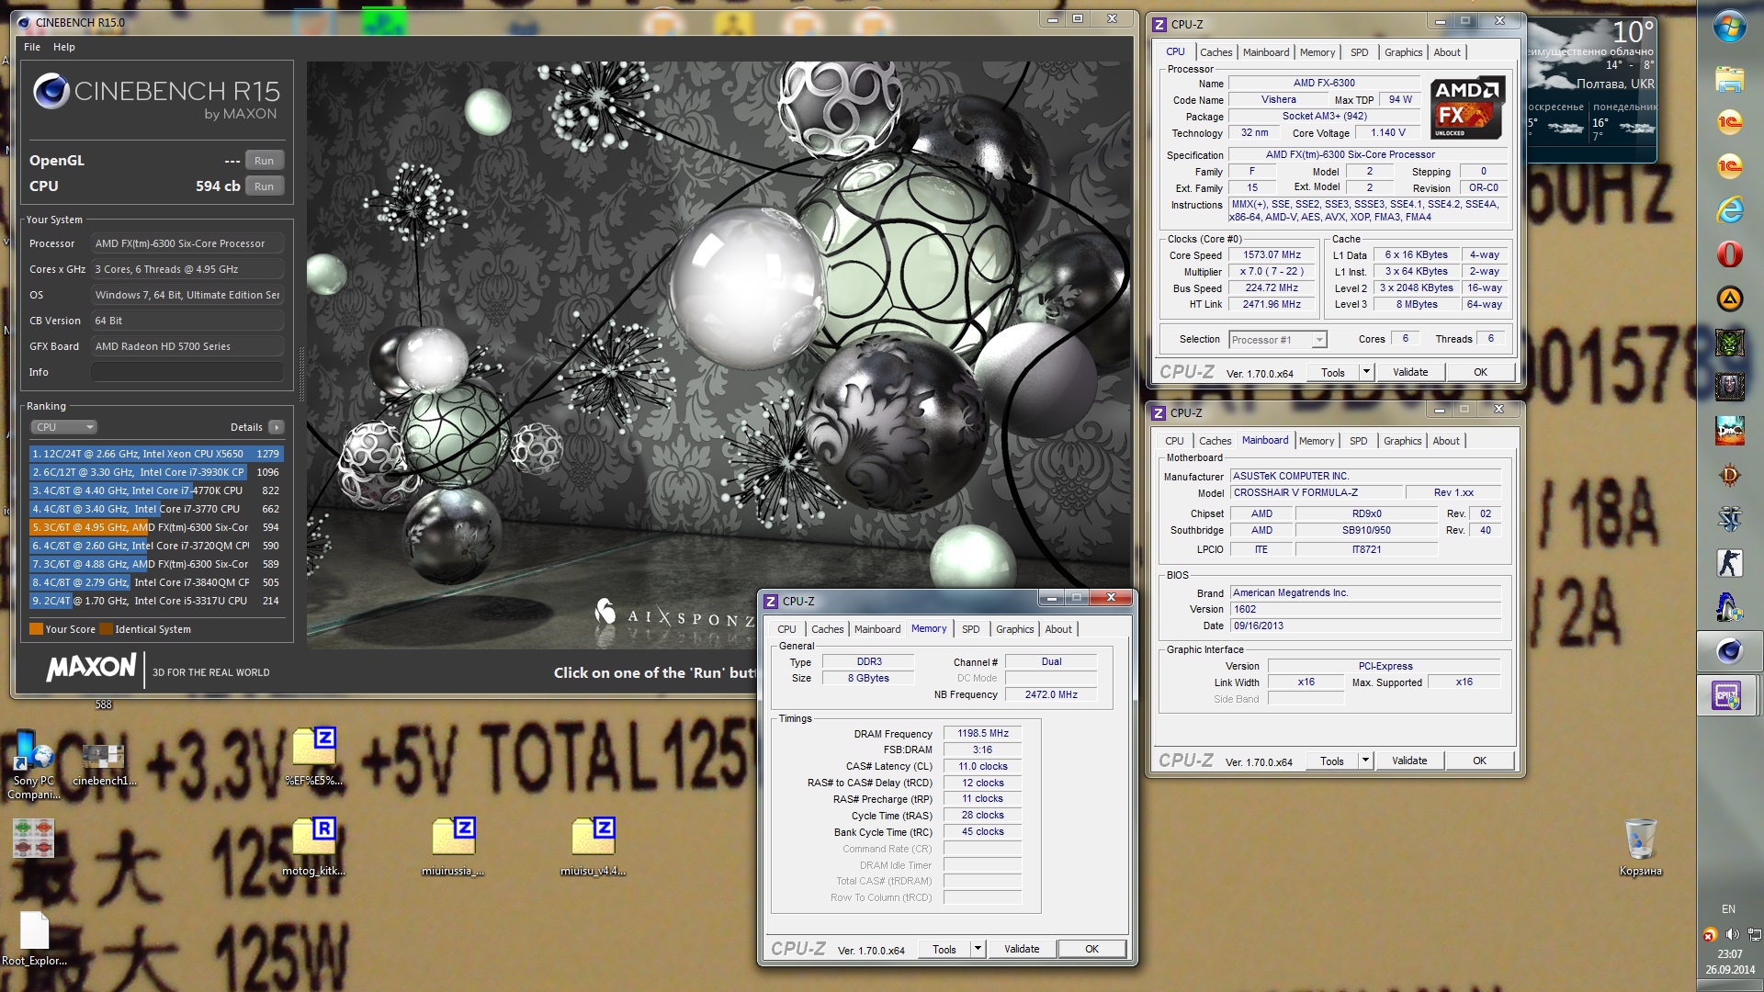
Task: Open the File menu in Cinebench
Action: pos(32,47)
